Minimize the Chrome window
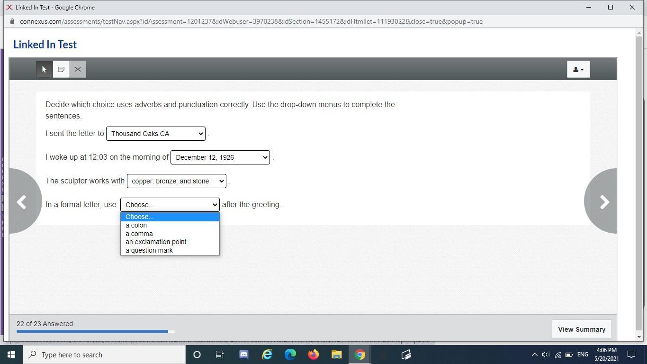The width and height of the screenshot is (647, 364). [x=589, y=7]
